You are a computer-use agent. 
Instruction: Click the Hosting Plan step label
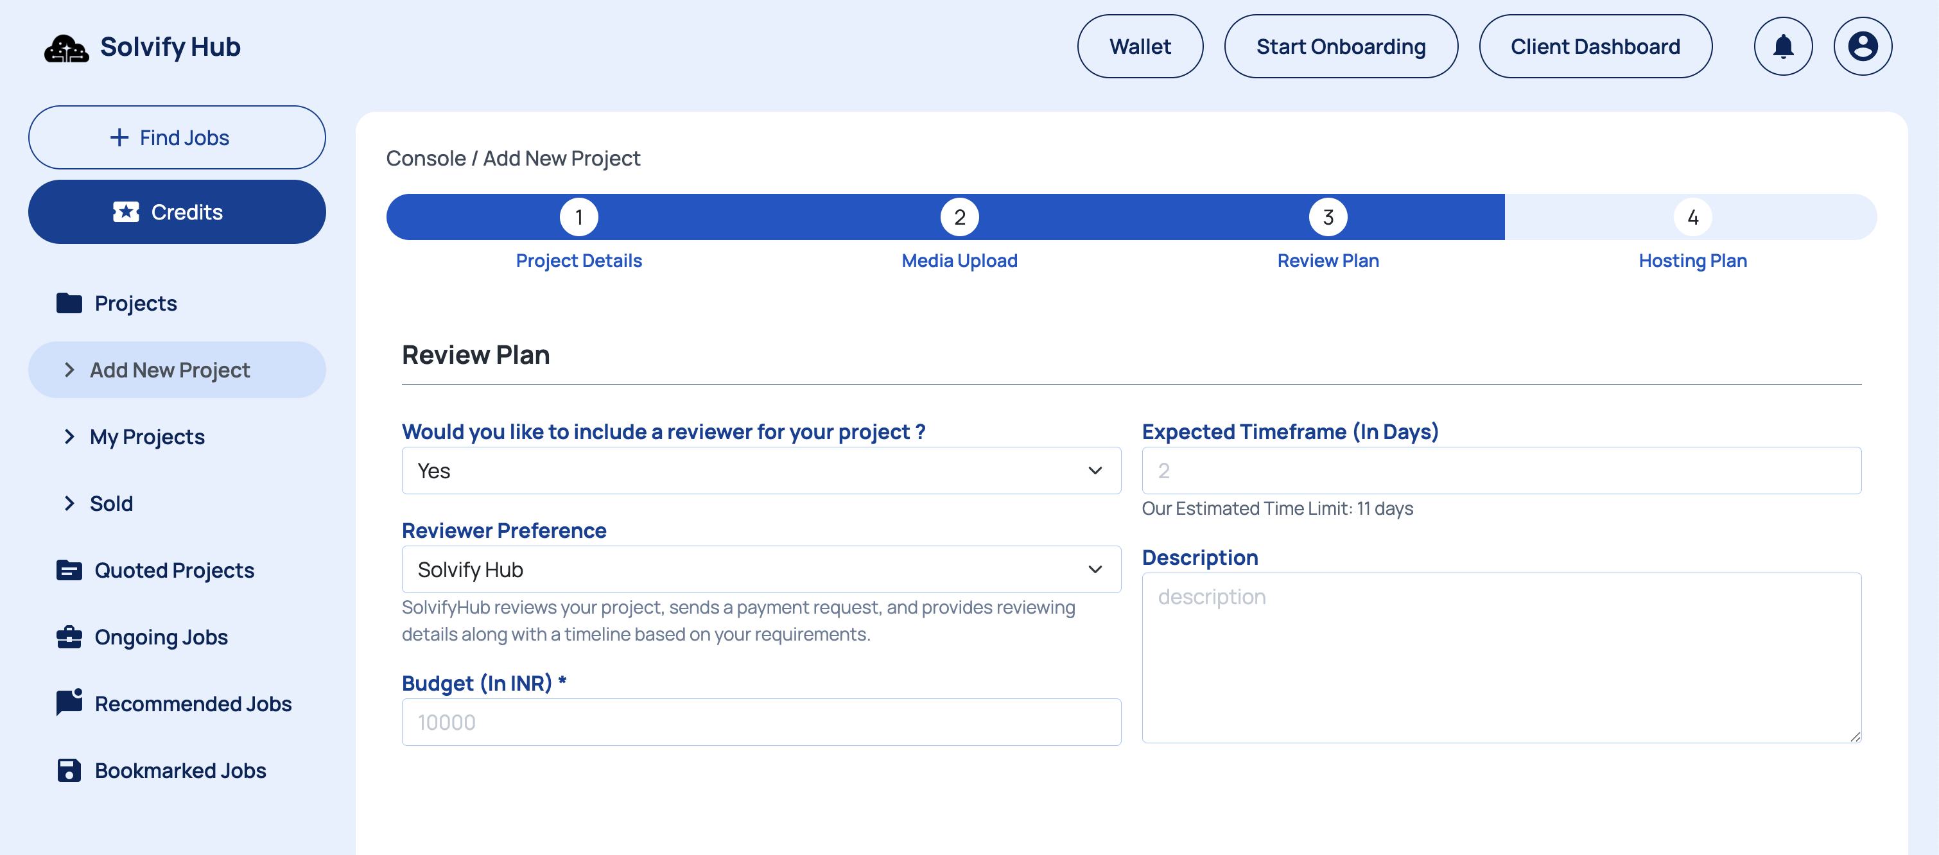pos(1693,261)
